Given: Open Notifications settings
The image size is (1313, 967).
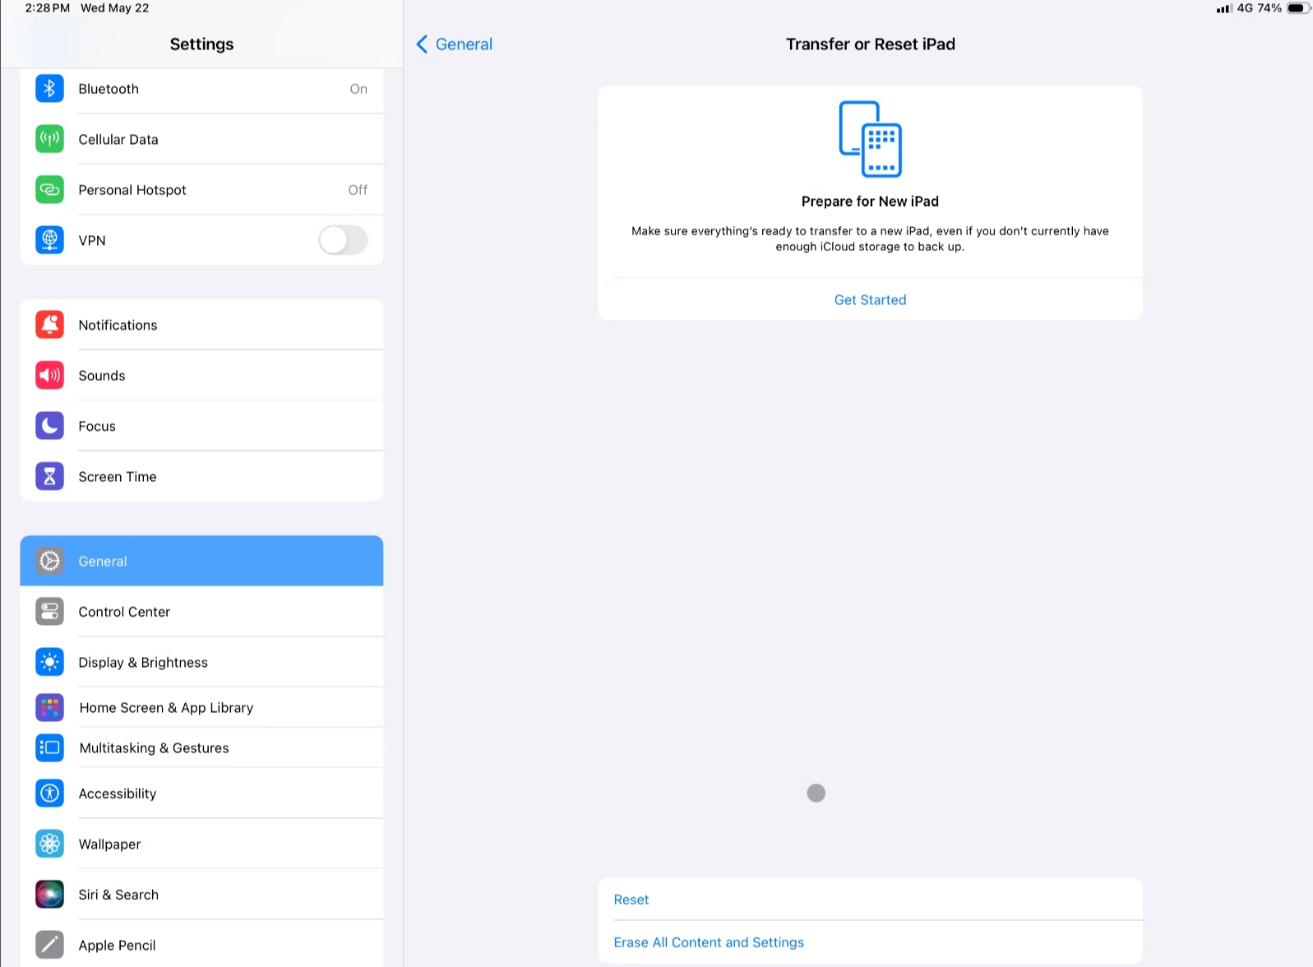Looking at the screenshot, I should pos(201,325).
